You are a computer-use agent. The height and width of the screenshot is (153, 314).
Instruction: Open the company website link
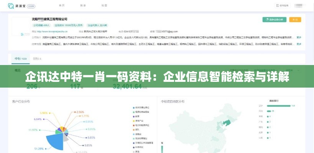pos(52,32)
